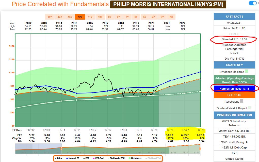Select the 9Y time range tab
This screenshot has height=162, width=259.
[x=110, y=17]
